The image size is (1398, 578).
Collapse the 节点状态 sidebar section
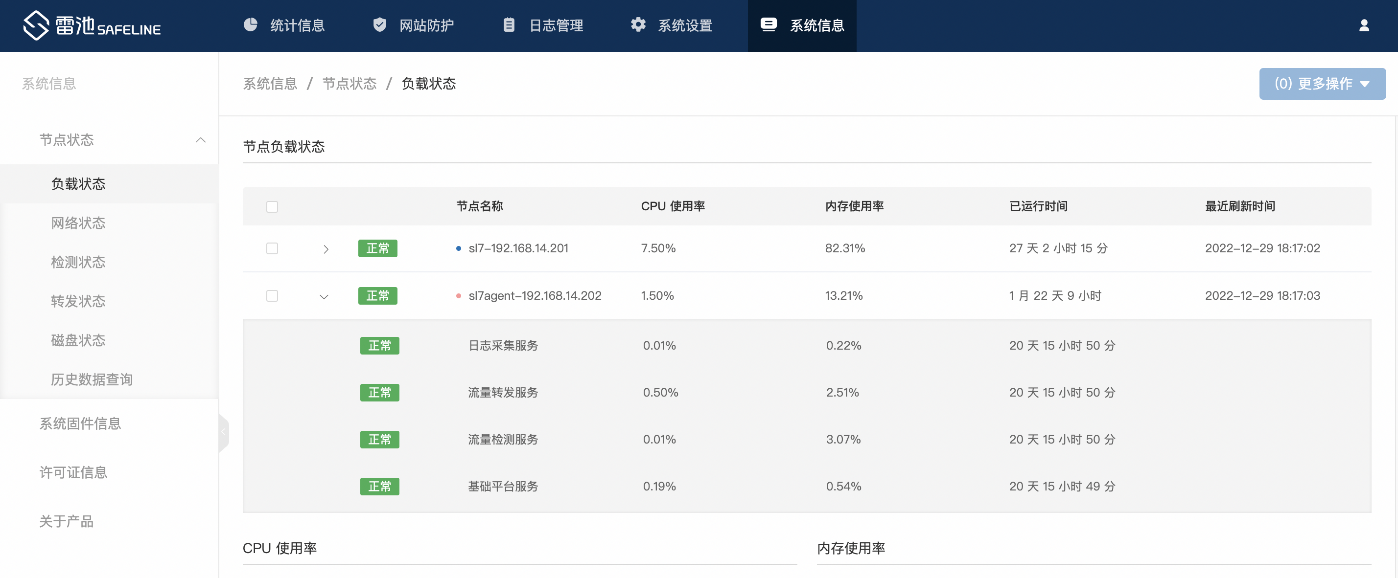200,140
